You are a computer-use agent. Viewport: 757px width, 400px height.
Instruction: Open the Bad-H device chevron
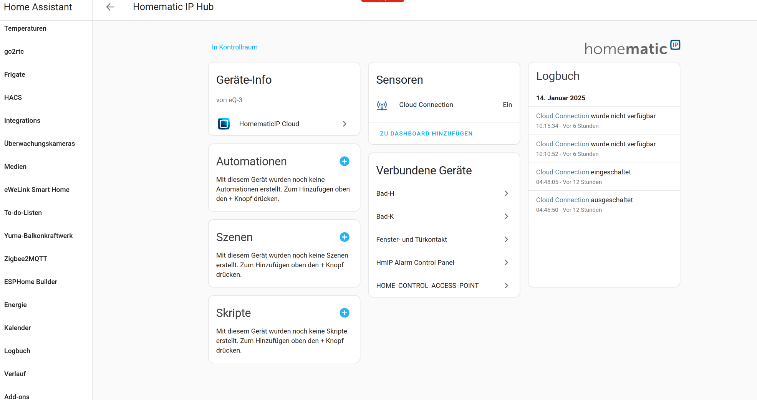[506, 193]
